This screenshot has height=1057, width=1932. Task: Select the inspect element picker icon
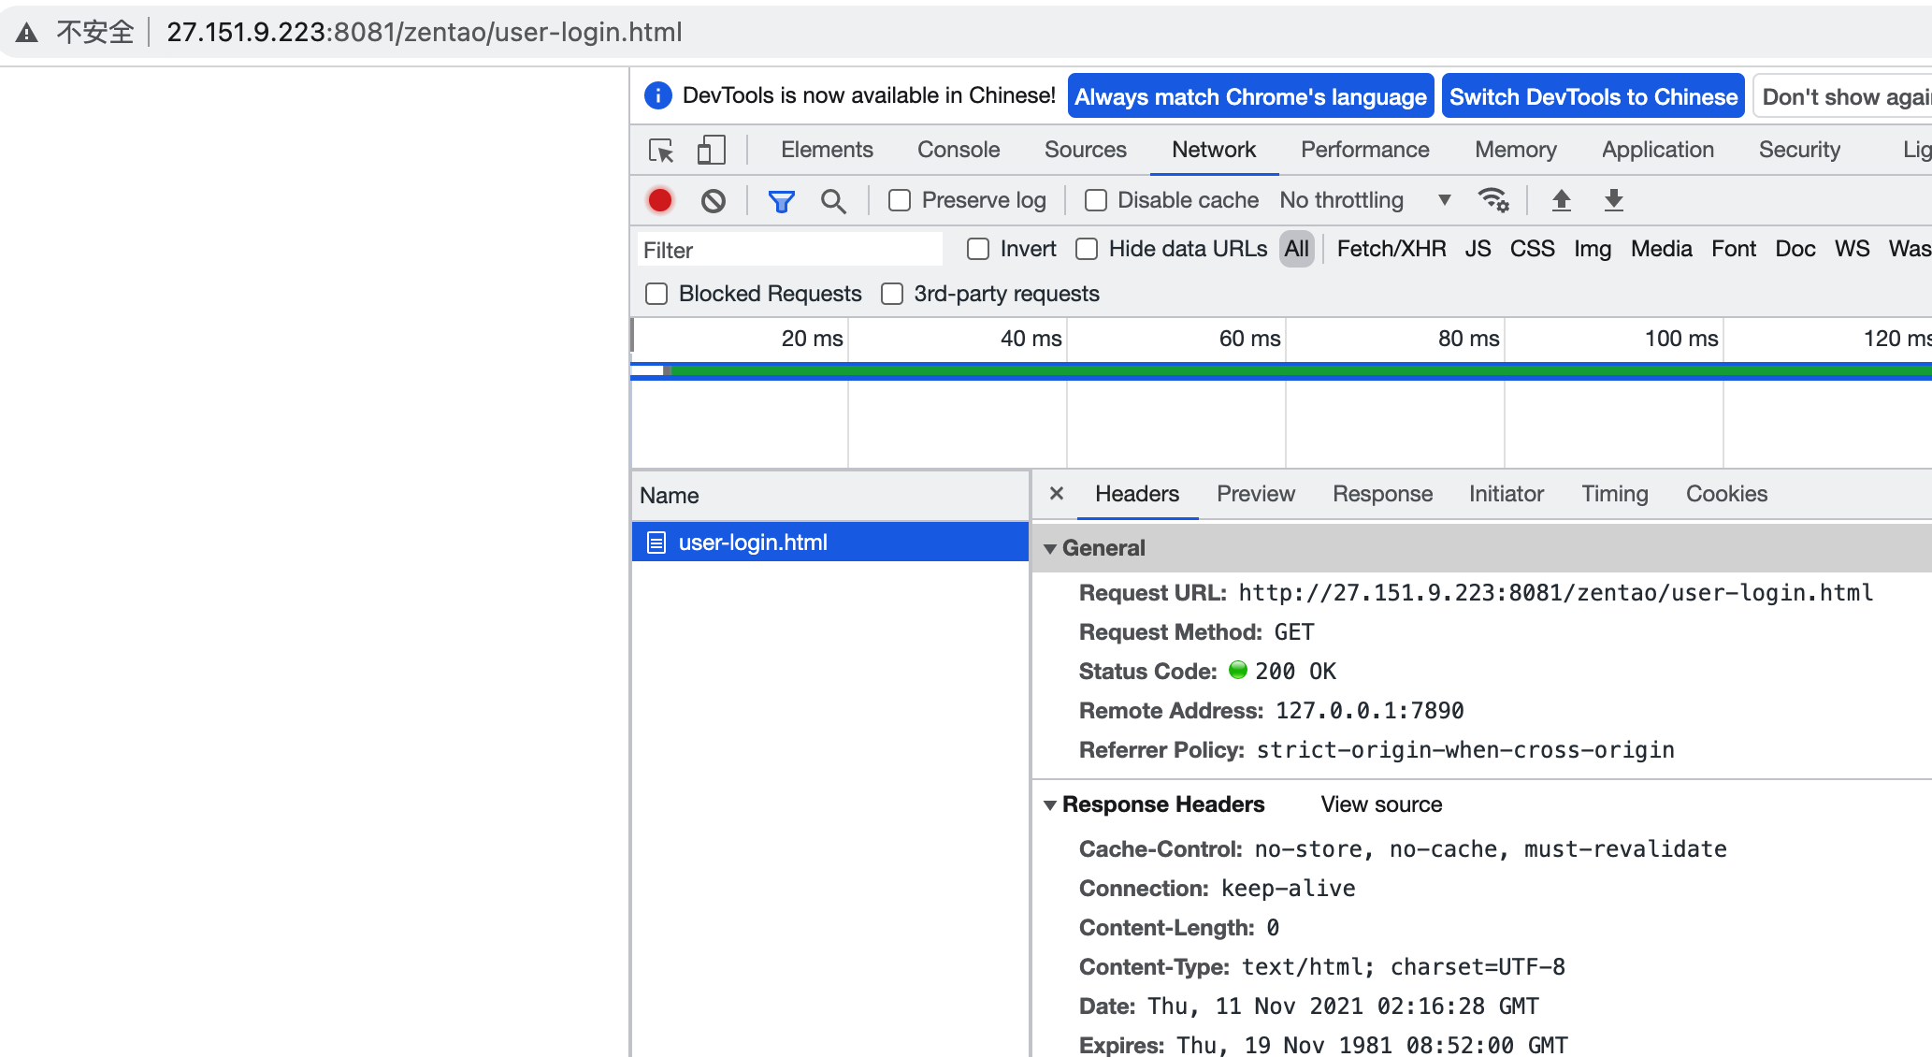tap(661, 150)
